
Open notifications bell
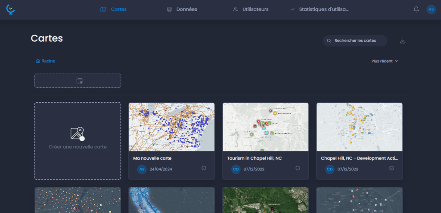click(416, 9)
